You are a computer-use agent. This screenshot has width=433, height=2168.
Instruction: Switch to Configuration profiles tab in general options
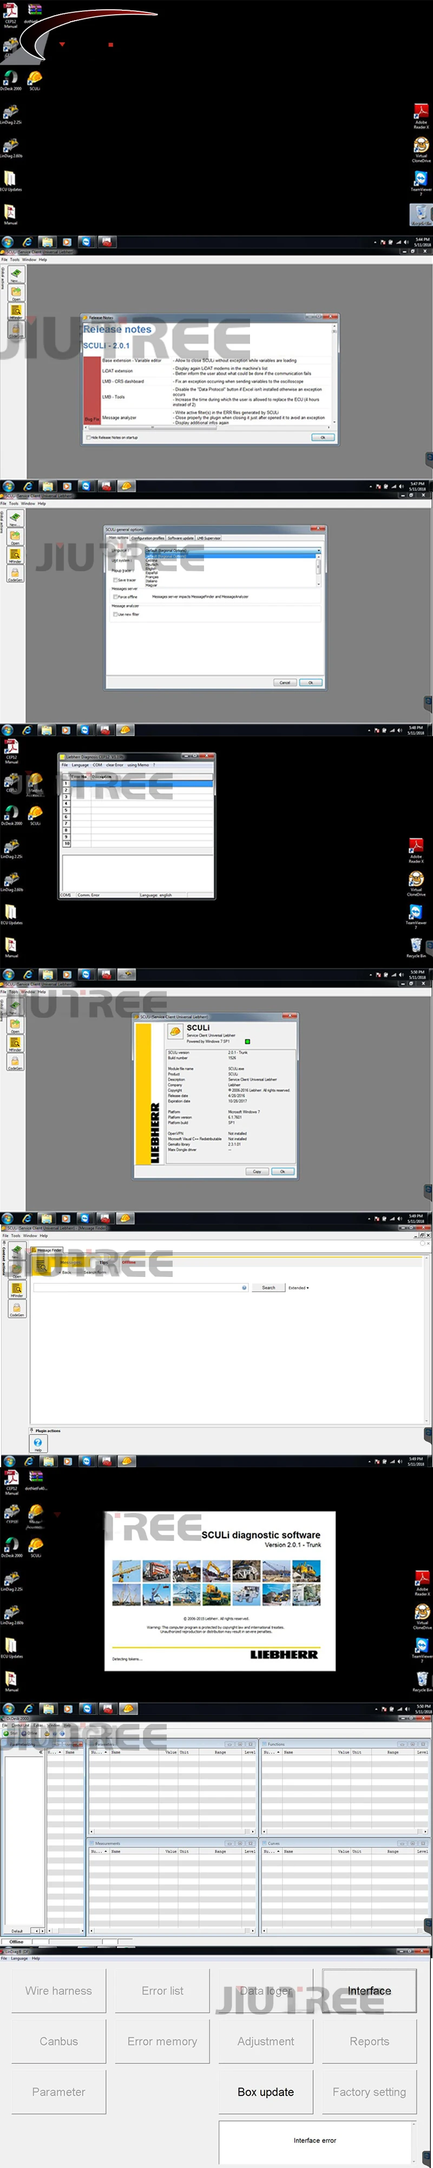point(148,538)
